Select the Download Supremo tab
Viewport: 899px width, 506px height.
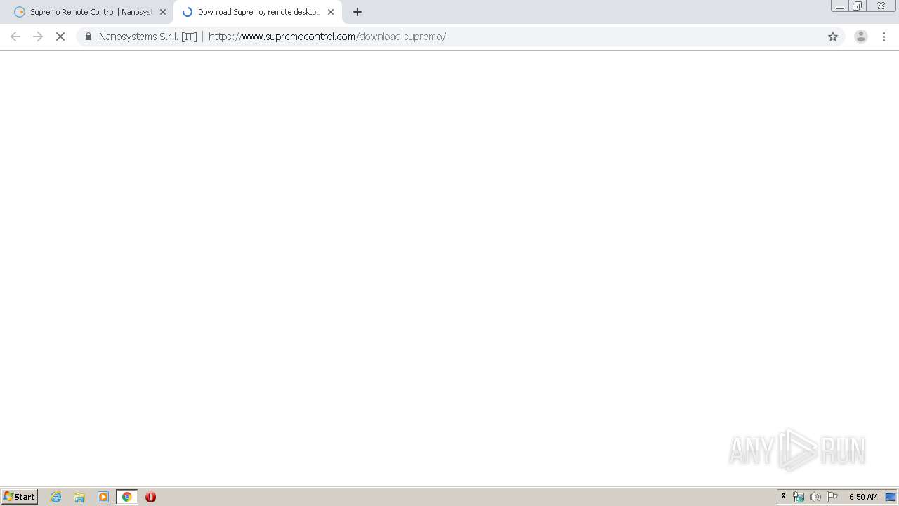257,12
